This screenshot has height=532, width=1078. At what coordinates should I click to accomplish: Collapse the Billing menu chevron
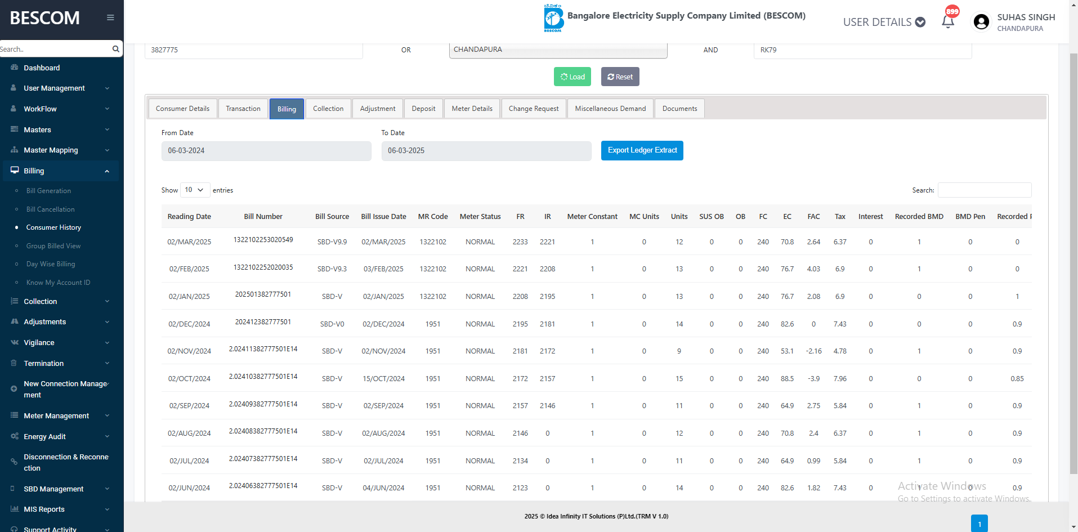tap(107, 171)
